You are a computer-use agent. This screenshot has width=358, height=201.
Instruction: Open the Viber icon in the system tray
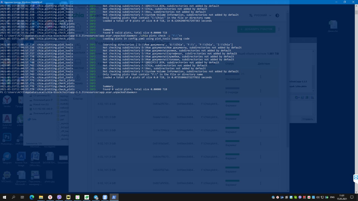pyautogui.click(x=300, y=197)
